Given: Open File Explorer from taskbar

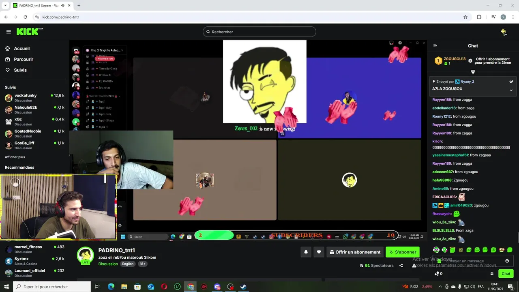Looking at the screenshot, I should pyautogui.click(x=124, y=287).
